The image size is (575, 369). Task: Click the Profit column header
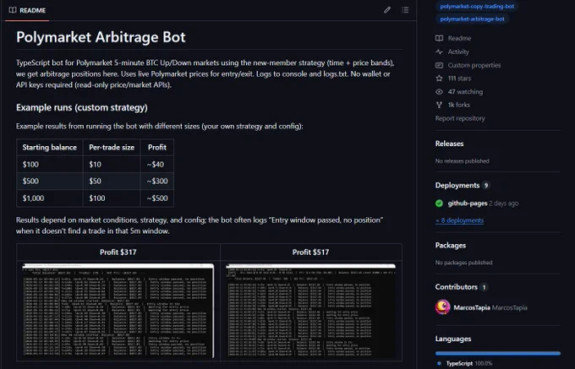click(x=157, y=147)
